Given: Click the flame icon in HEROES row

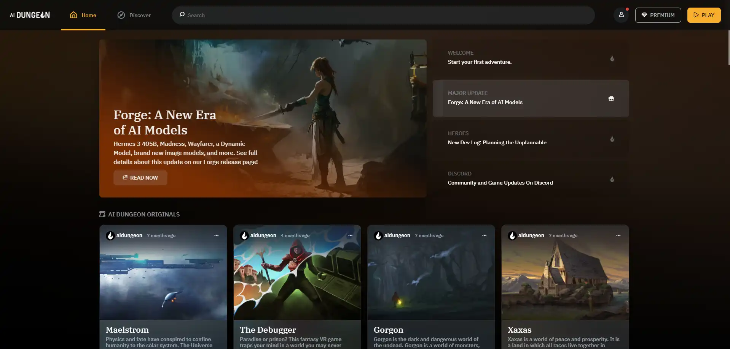Looking at the screenshot, I should click(x=612, y=139).
